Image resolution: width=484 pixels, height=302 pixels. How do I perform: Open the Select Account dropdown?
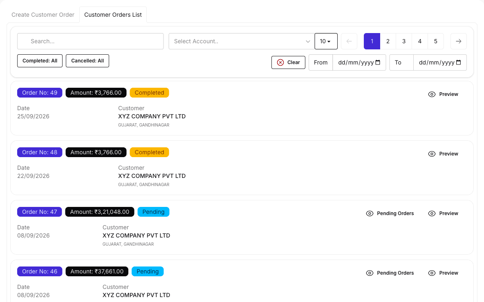(242, 41)
